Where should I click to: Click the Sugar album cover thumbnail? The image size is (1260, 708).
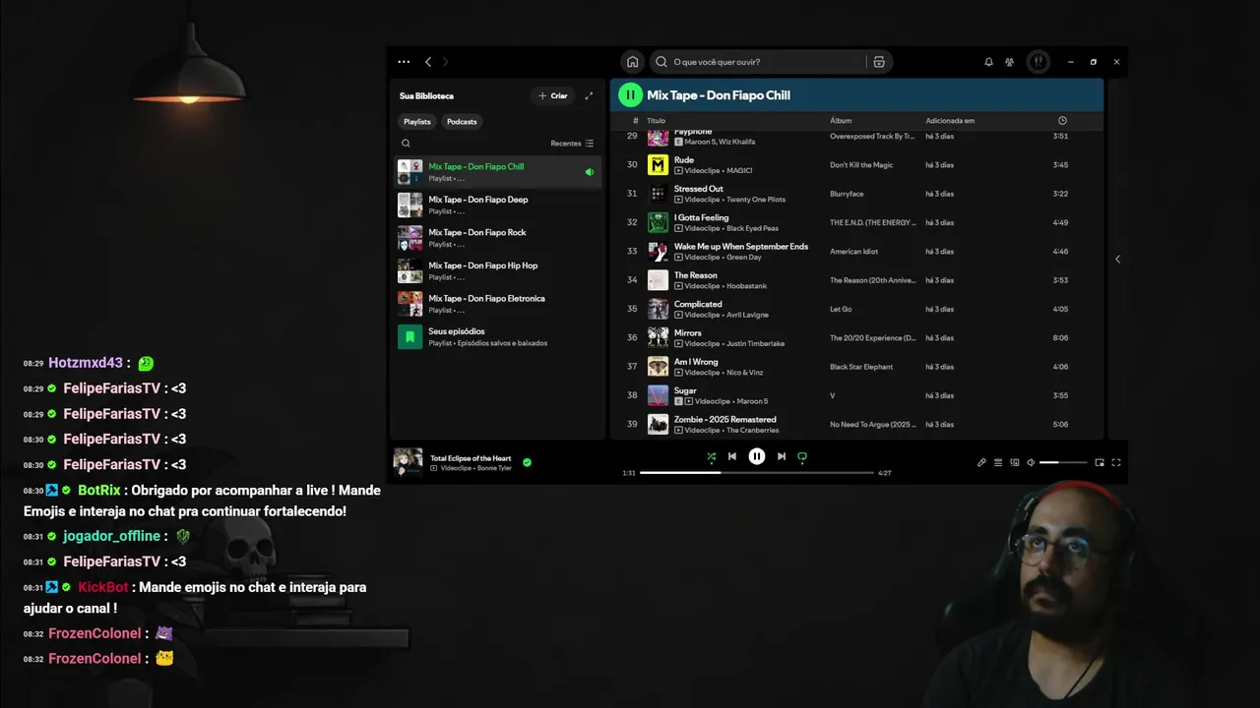(658, 395)
